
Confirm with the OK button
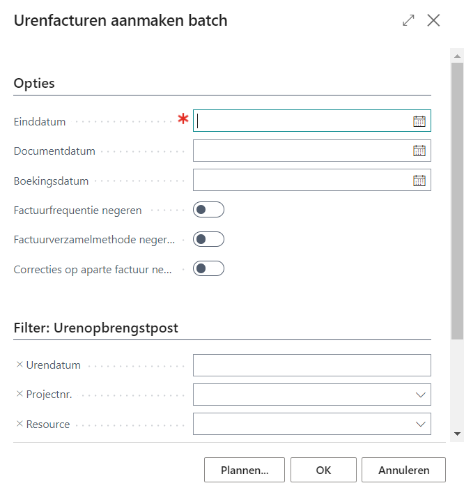pos(323,470)
